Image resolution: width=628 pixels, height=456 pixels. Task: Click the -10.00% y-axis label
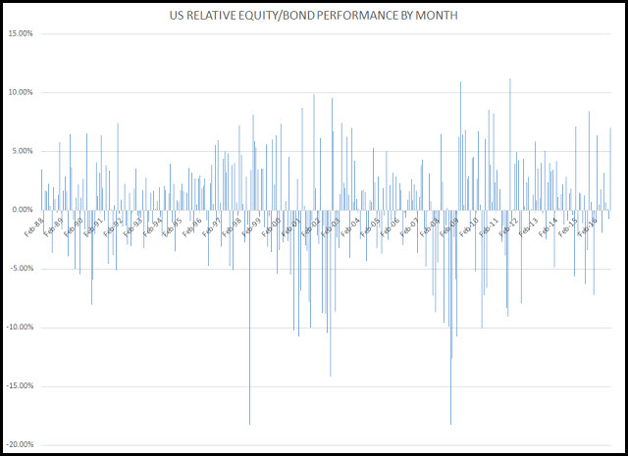pos(18,328)
